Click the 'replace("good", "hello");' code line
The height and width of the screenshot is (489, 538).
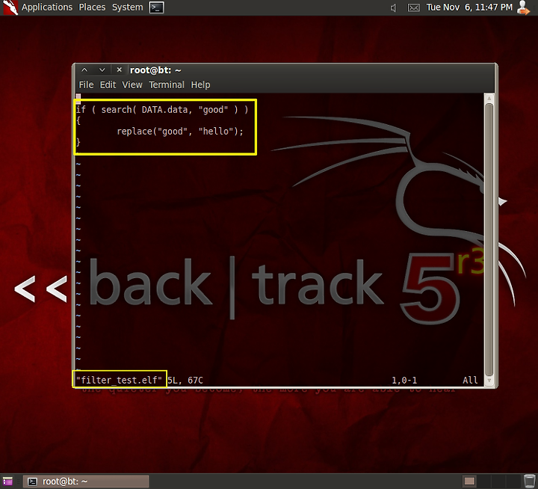tap(180, 132)
